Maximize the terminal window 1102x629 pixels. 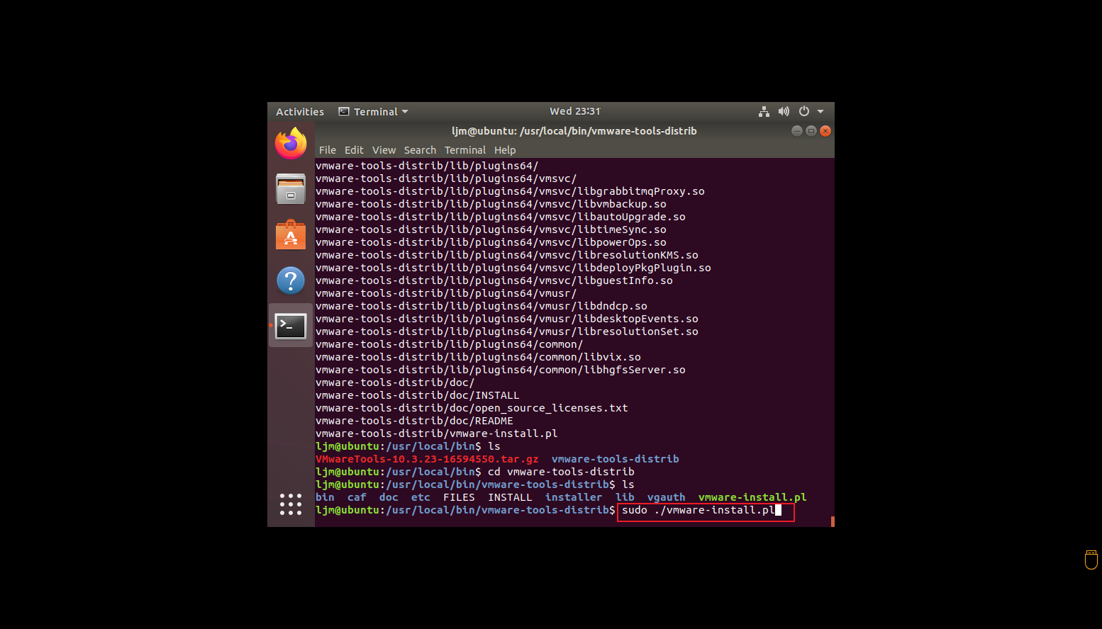(811, 131)
